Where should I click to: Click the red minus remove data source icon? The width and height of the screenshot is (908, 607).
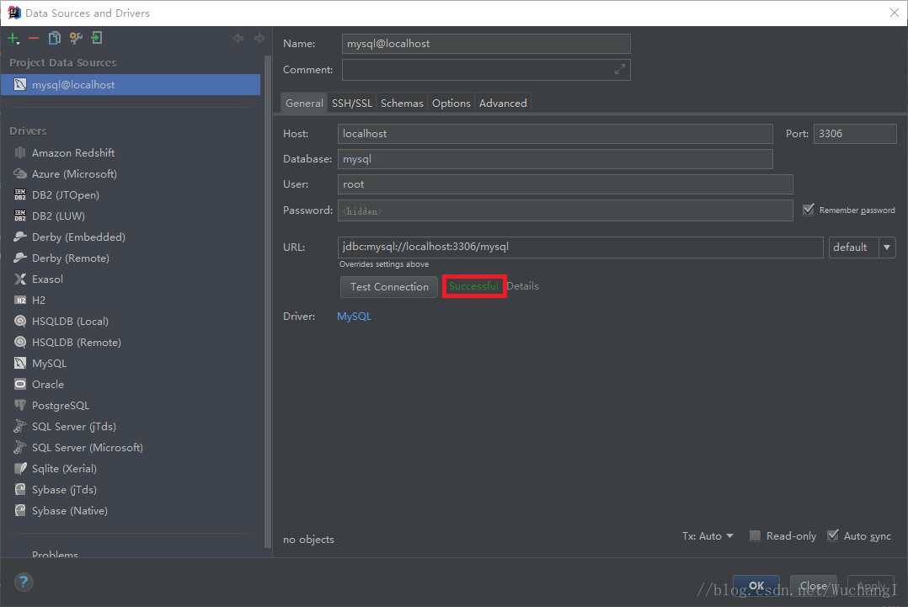click(34, 38)
